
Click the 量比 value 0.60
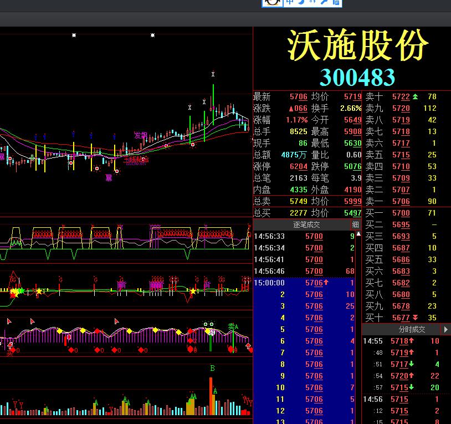pos(354,155)
